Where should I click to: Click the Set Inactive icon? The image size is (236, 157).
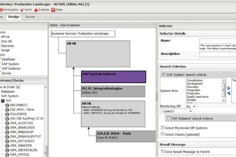1,10
